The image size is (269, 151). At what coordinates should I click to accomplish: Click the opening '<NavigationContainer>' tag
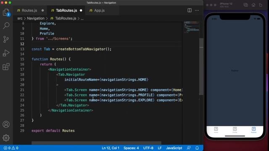(x=69, y=69)
